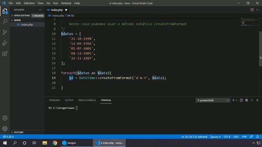The height and width of the screenshot is (147, 262).
Task: Maximize the terminal panel size
Action: tap(252, 100)
